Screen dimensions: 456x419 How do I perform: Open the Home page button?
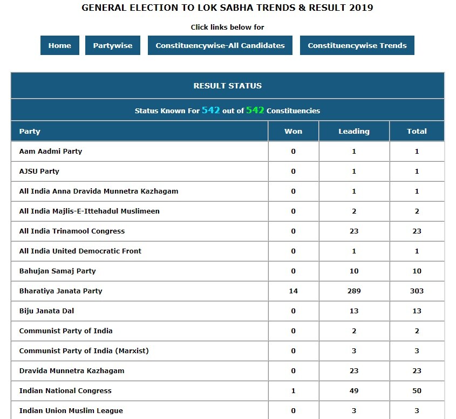pos(59,45)
